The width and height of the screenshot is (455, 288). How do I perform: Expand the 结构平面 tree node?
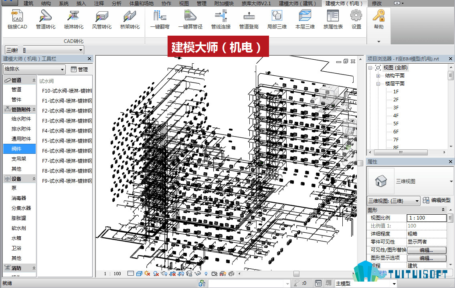pyautogui.click(x=378, y=76)
